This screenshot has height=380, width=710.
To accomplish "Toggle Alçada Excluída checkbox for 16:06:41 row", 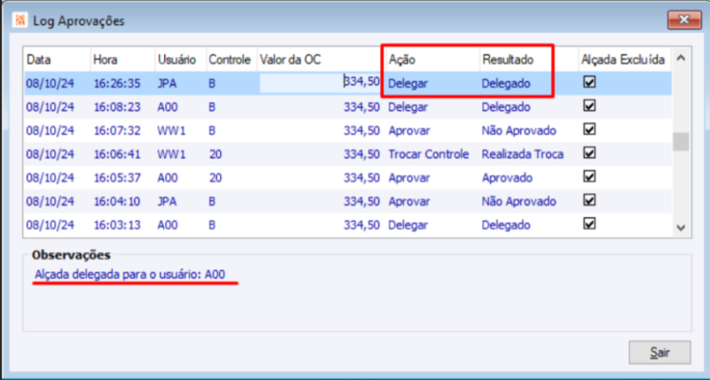I will tap(589, 152).
